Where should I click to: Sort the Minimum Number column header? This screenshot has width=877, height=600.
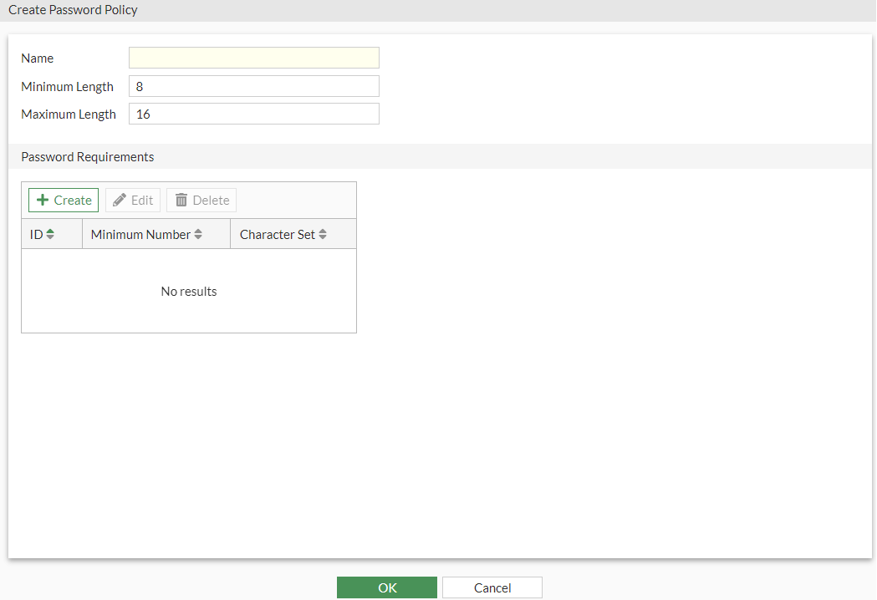click(x=142, y=234)
